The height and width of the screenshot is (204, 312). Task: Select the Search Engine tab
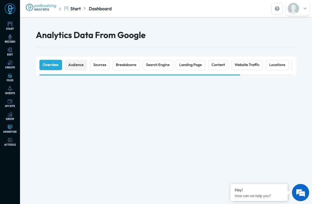point(158,65)
